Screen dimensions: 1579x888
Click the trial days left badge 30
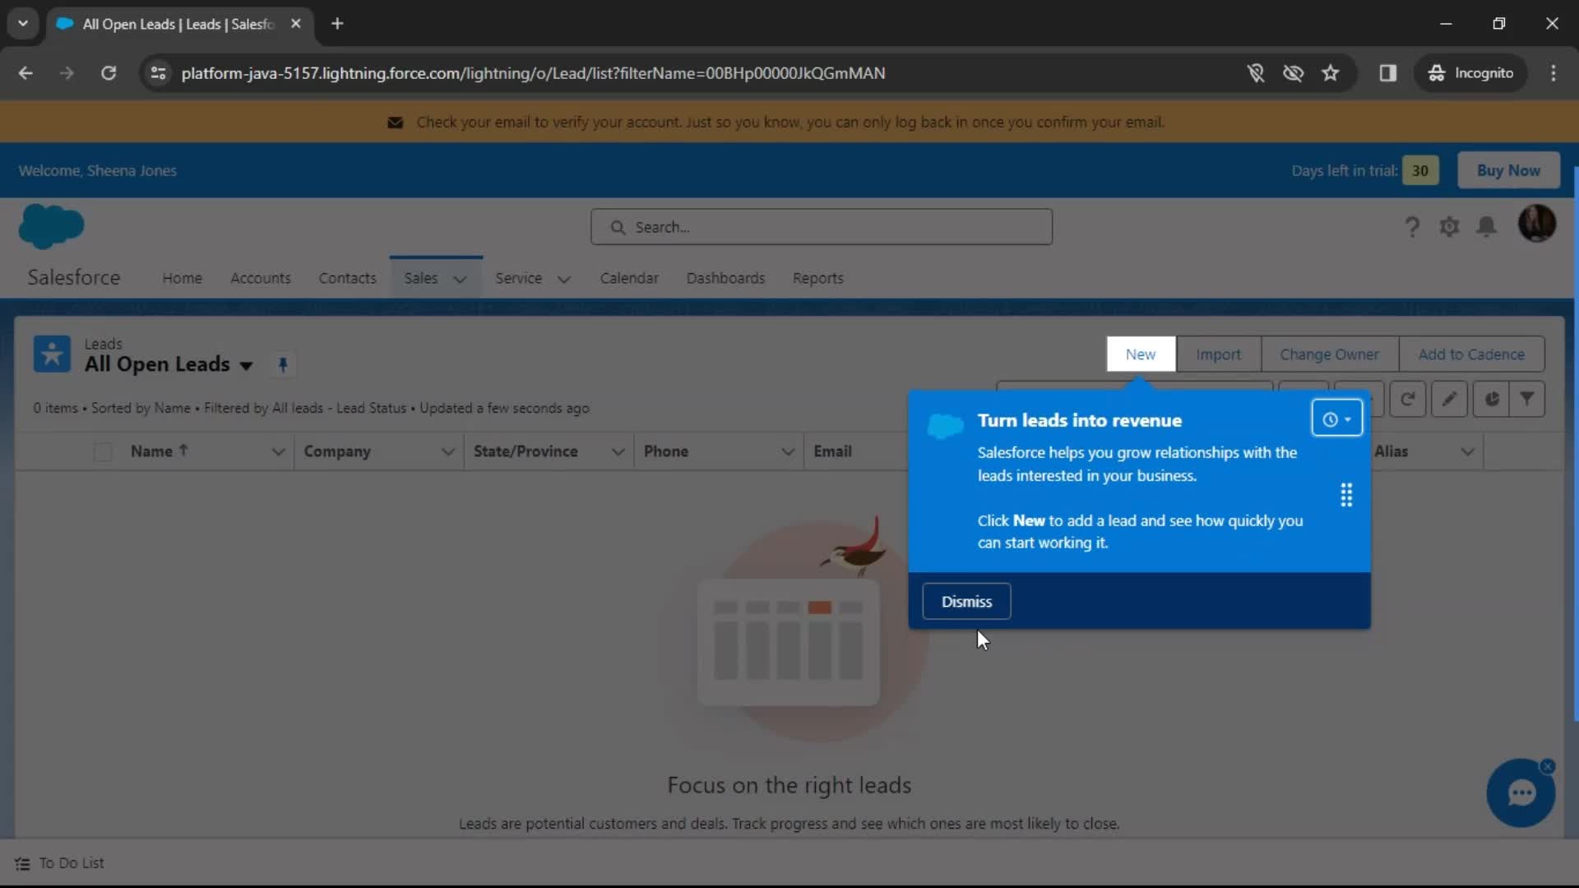(x=1420, y=170)
